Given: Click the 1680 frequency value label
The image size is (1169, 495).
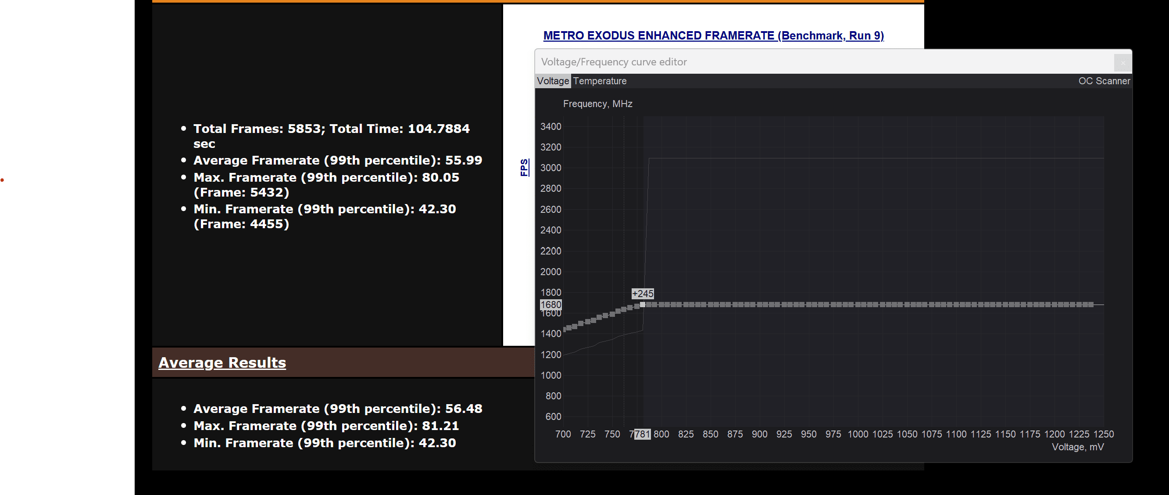Looking at the screenshot, I should point(551,304).
